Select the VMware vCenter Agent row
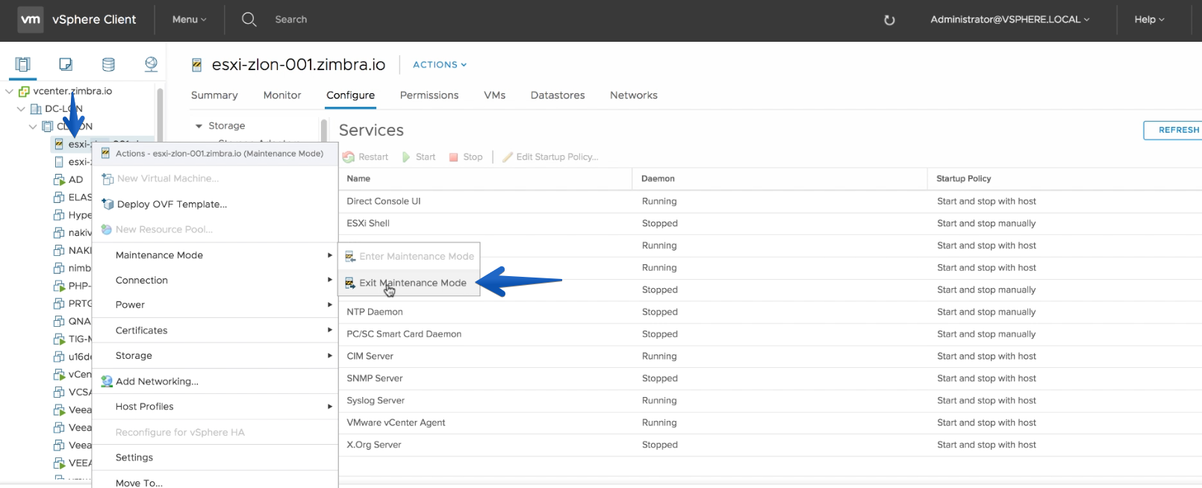Image resolution: width=1202 pixels, height=488 pixels. click(770, 423)
